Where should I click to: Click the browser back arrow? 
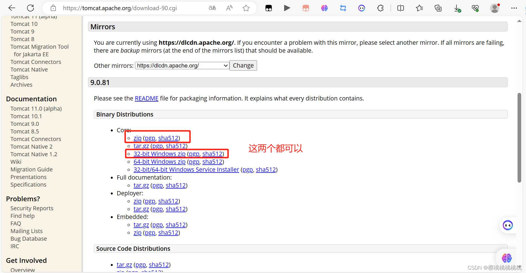pyautogui.click(x=12, y=8)
